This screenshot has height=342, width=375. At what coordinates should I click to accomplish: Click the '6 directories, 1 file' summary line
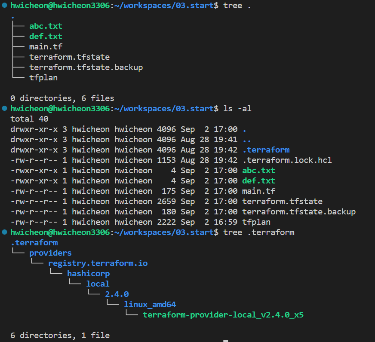coord(60,335)
